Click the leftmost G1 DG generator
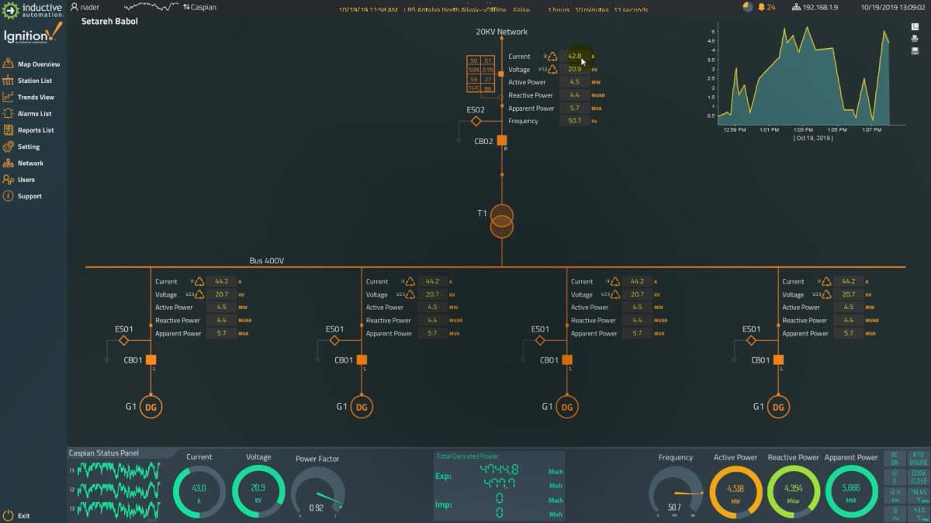931x523 pixels. click(151, 407)
